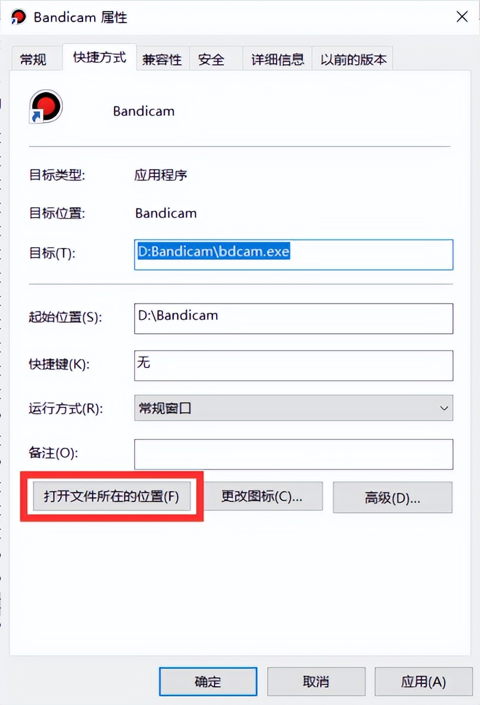Open the Advanced (高级) options
This screenshot has height=705, width=480.
392,497
